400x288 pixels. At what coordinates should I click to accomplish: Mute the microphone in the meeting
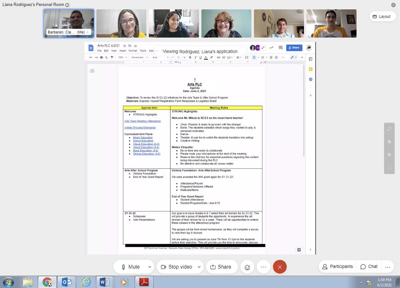[130, 267]
